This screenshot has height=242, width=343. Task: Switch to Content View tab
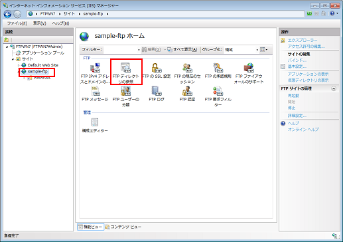[x=123, y=227]
